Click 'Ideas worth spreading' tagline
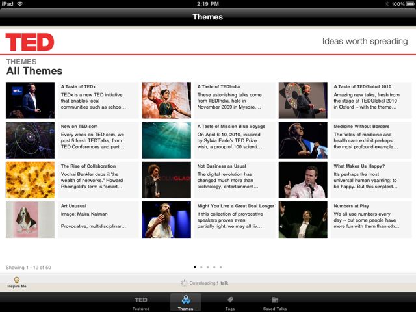The image size is (416, 312). click(365, 42)
